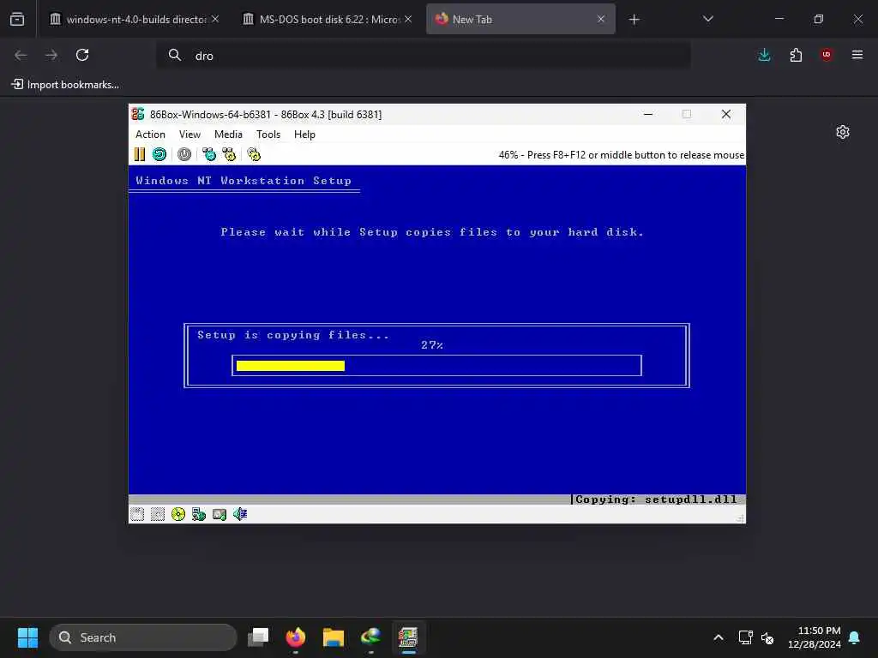
Task: Open the Windows Start menu
Action: click(27, 637)
